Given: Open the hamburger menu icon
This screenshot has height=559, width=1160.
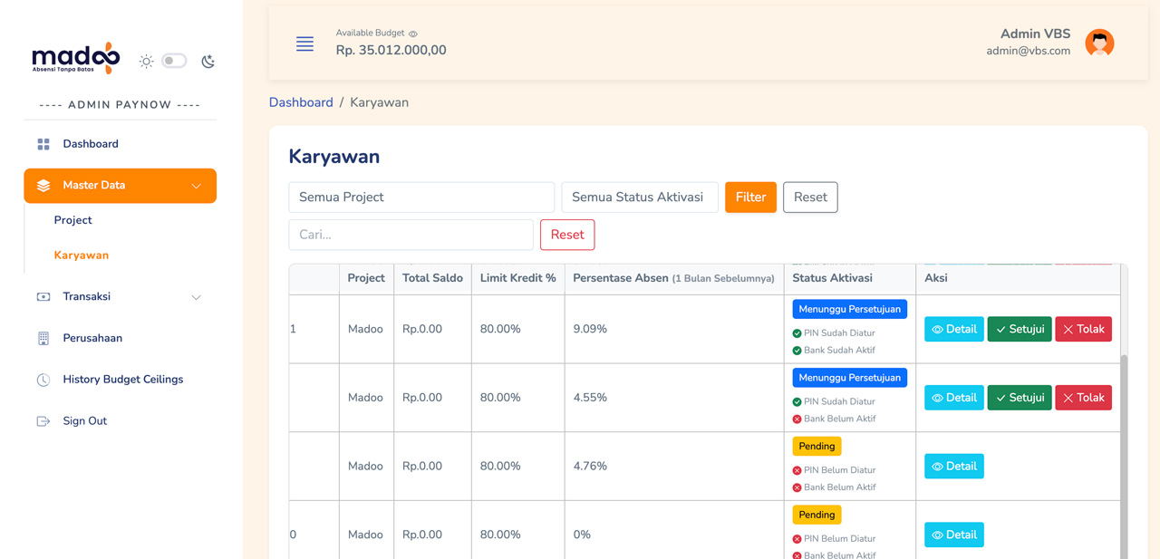Looking at the screenshot, I should [304, 43].
